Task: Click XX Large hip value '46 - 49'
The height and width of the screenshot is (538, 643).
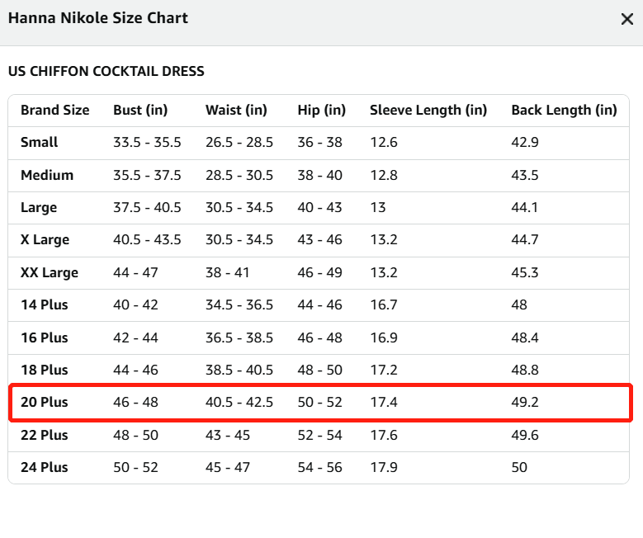Action: (320, 272)
